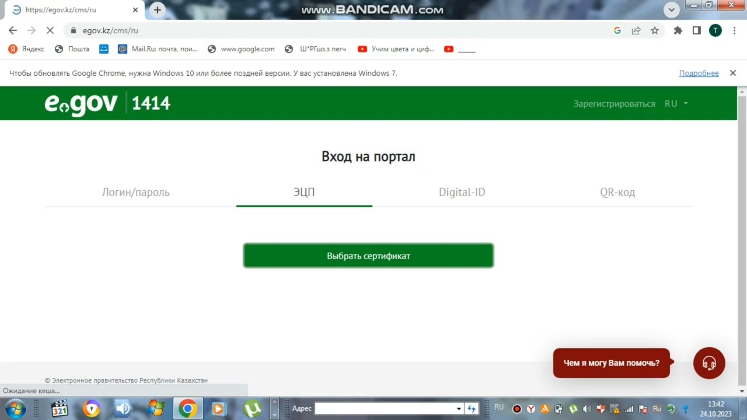Viewport: 747px width, 420px height.
Task: Click the blue smiley bookmark icon
Action: click(104, 49)
